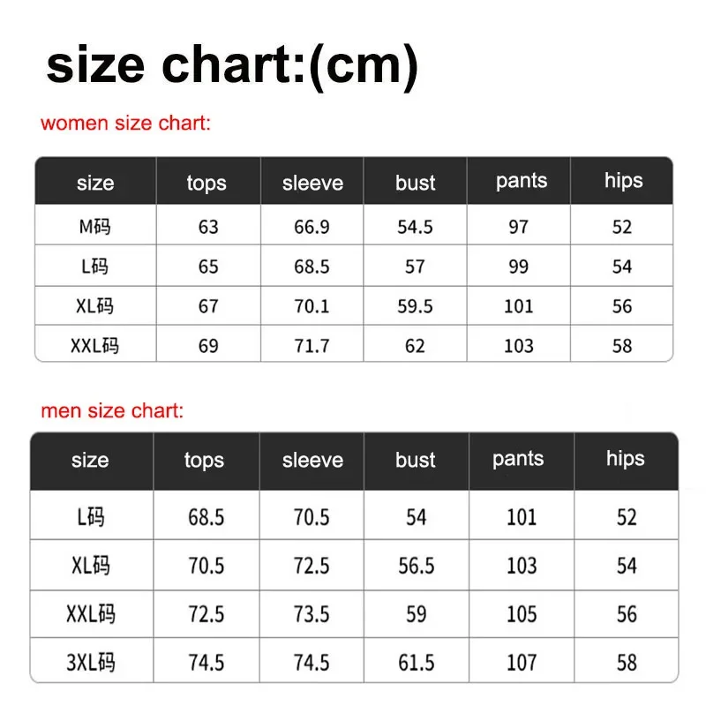Screen dimensions: 706x706
Task: Click the women's table 'hips' column header
Action: 624,181
